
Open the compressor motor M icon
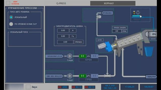pos(138,12)
